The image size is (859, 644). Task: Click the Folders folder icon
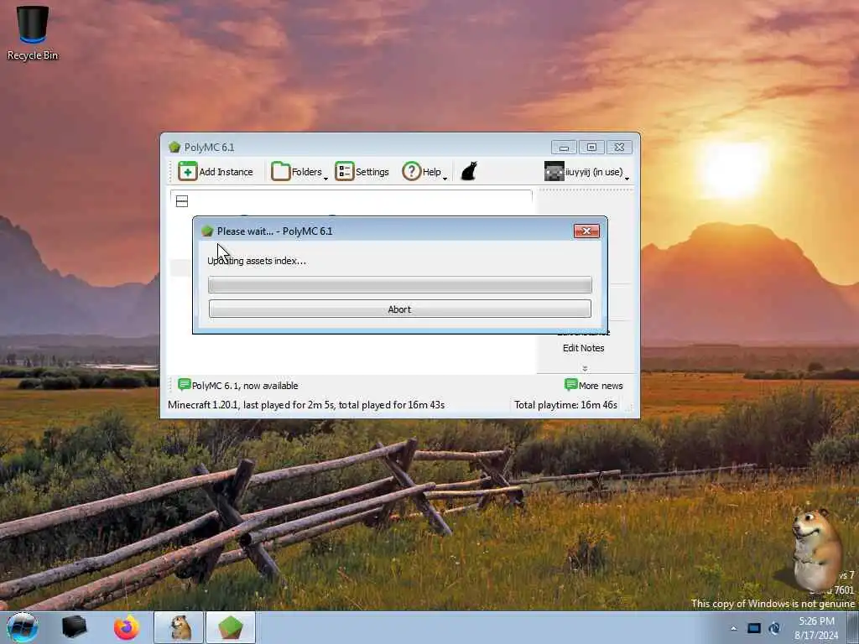tap(280, 171)
